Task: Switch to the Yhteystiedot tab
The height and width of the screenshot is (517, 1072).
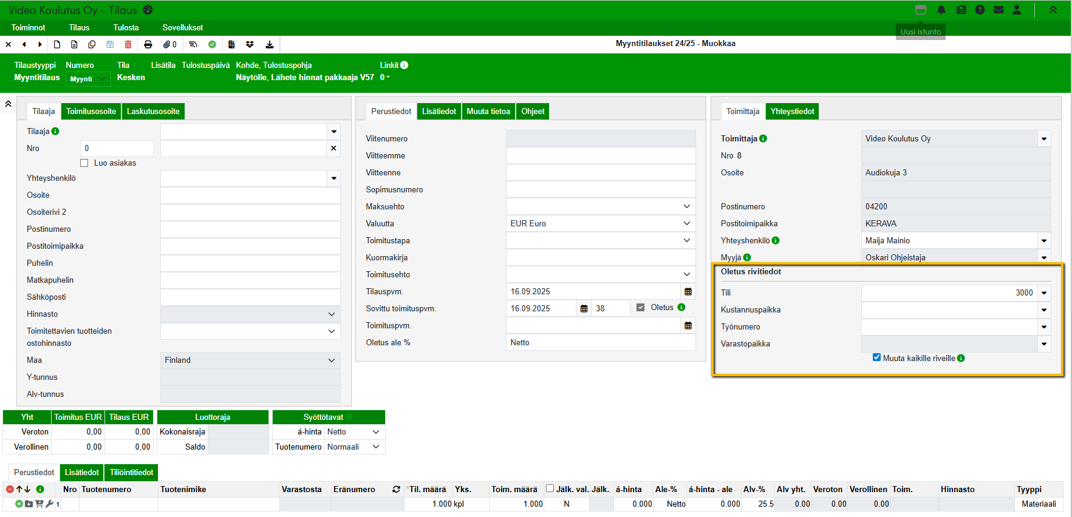Action: click(x=792, y=112)
